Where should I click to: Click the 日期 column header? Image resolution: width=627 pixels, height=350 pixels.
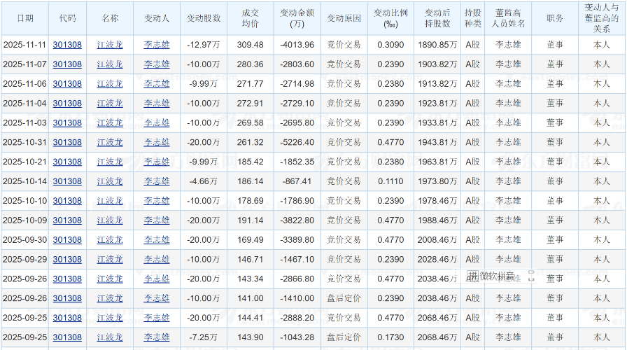25,18
